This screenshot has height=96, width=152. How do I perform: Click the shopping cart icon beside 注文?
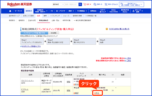pyautogui.click(x=85, y=4)
